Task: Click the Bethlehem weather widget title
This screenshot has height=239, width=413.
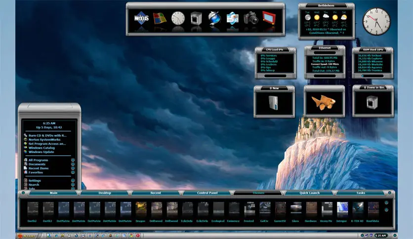Action: point(326,5)
